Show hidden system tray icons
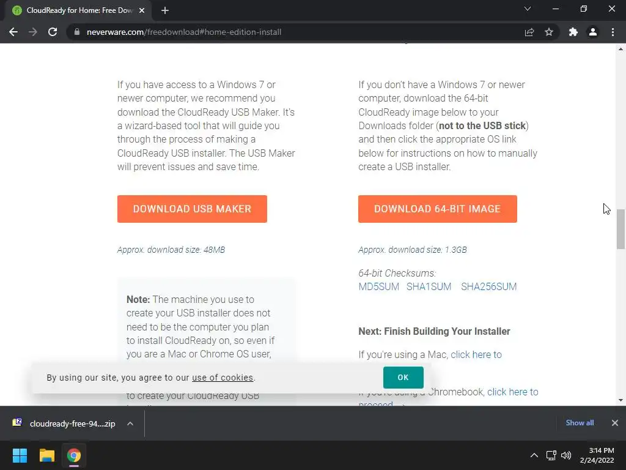This screenshot has height=470, width=626. tap(534, 455)
